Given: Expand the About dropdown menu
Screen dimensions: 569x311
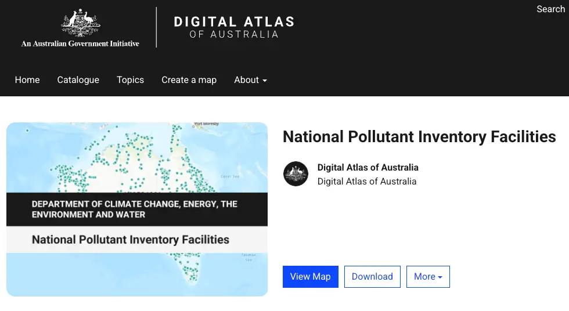Looking at the screenshot, I should (x=250, y=79).
